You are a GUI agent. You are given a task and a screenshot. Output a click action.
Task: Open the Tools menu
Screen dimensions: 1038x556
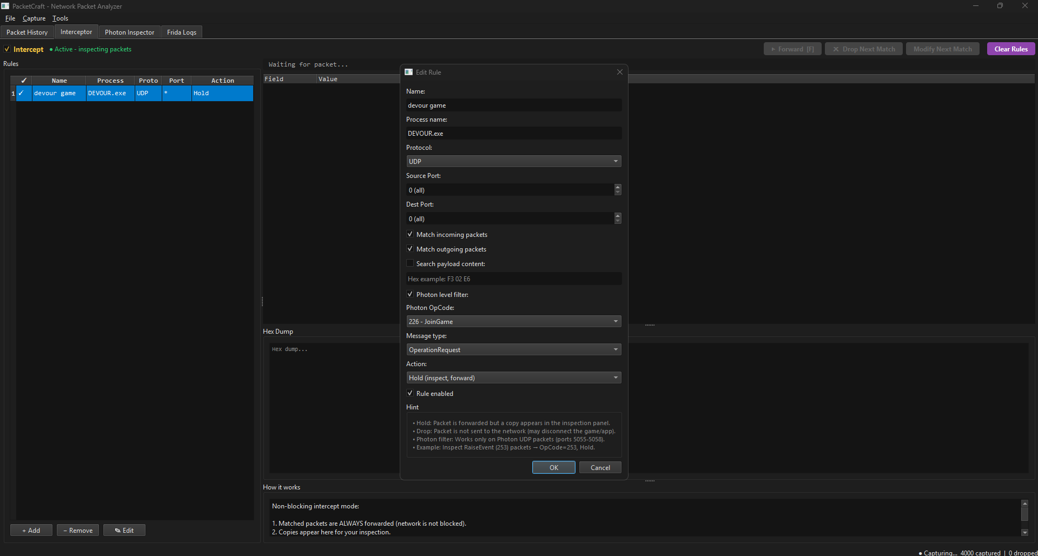click(60, 18)
